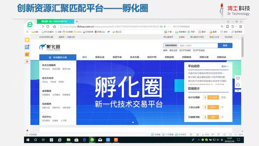Viewport: 259px width, 146px height.
Task: Click the mobile device icon in toolbar
Action: click(x=227, y=26)
